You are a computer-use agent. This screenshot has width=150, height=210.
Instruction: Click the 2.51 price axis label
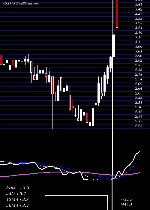(x=139, y=103)
